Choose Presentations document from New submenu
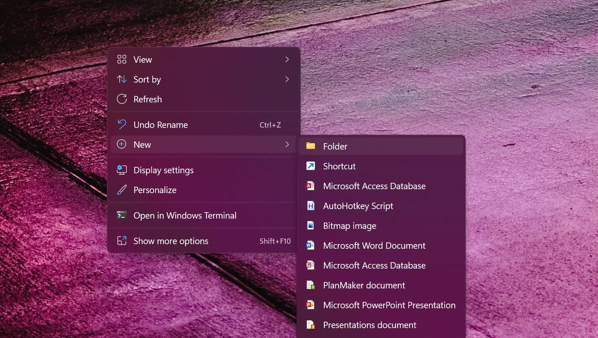 coord(369,325)
